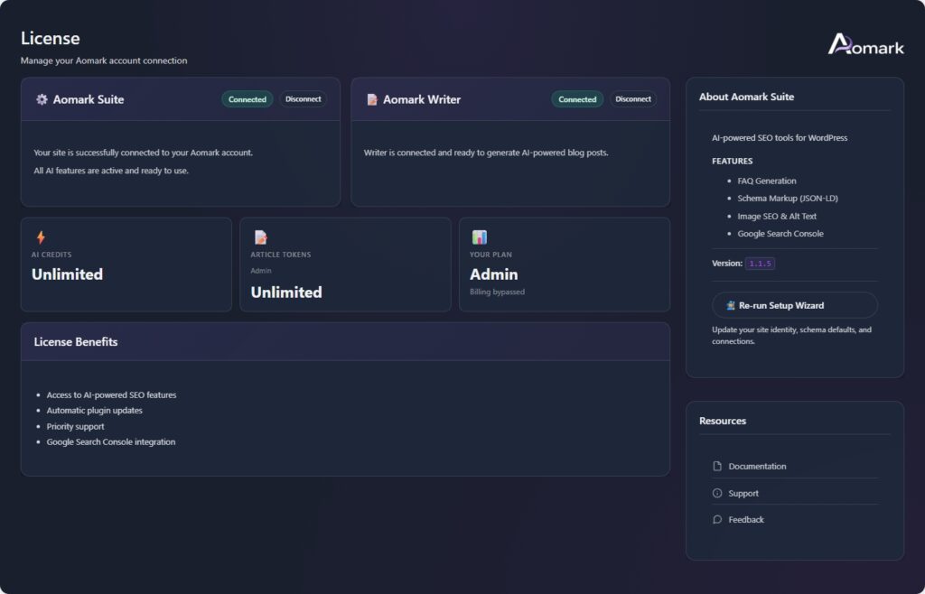Click the version 1.1.5 badge
Image resolution: width=925 pixels, height=594 pixels.
[758, 263]
